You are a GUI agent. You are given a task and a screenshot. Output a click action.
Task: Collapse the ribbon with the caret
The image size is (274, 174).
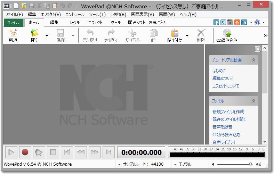(x=251, y=23)
